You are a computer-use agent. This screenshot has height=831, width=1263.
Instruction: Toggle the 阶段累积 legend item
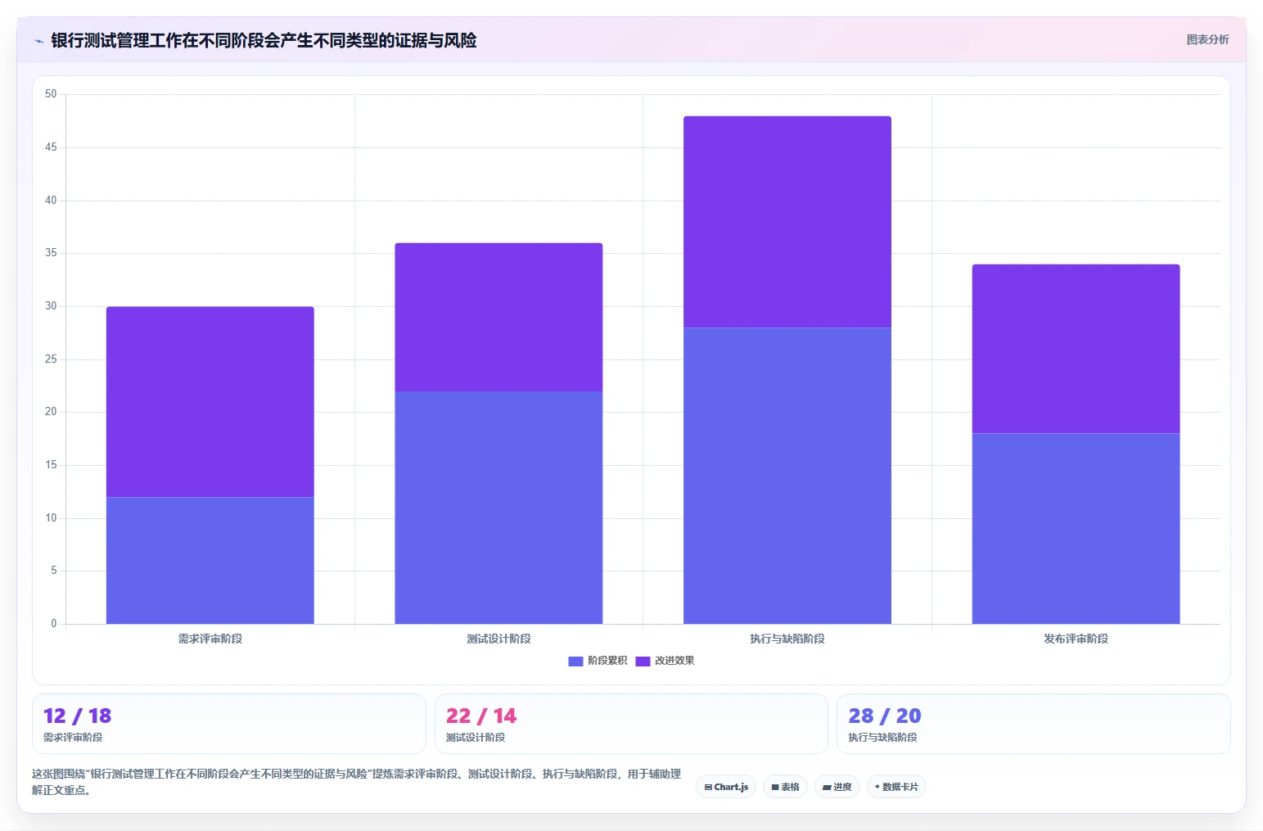tap(598, 661)
